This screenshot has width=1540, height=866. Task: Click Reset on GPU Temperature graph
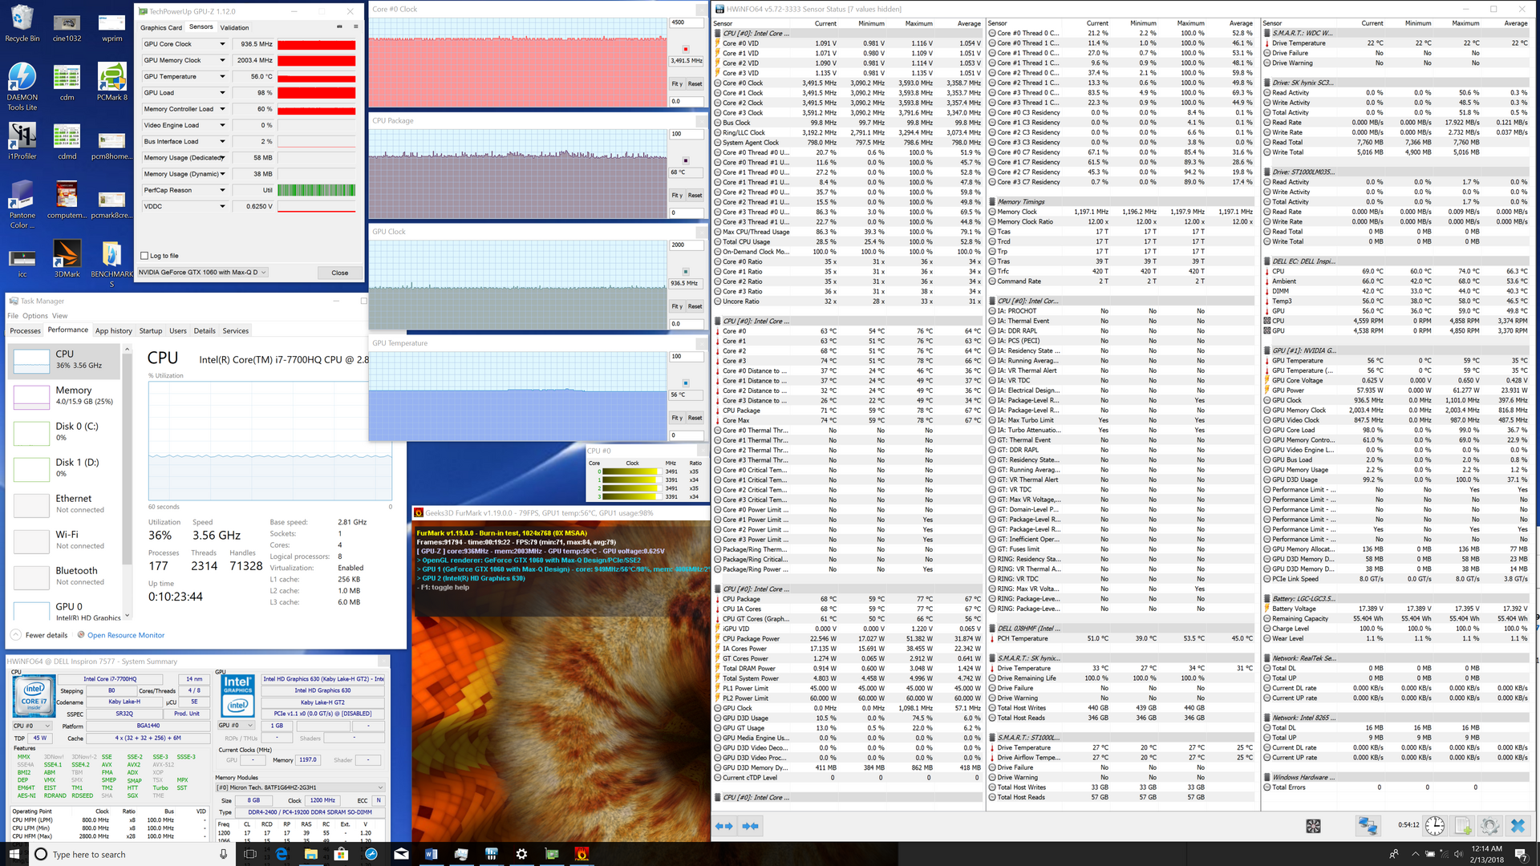click(695, 418)
